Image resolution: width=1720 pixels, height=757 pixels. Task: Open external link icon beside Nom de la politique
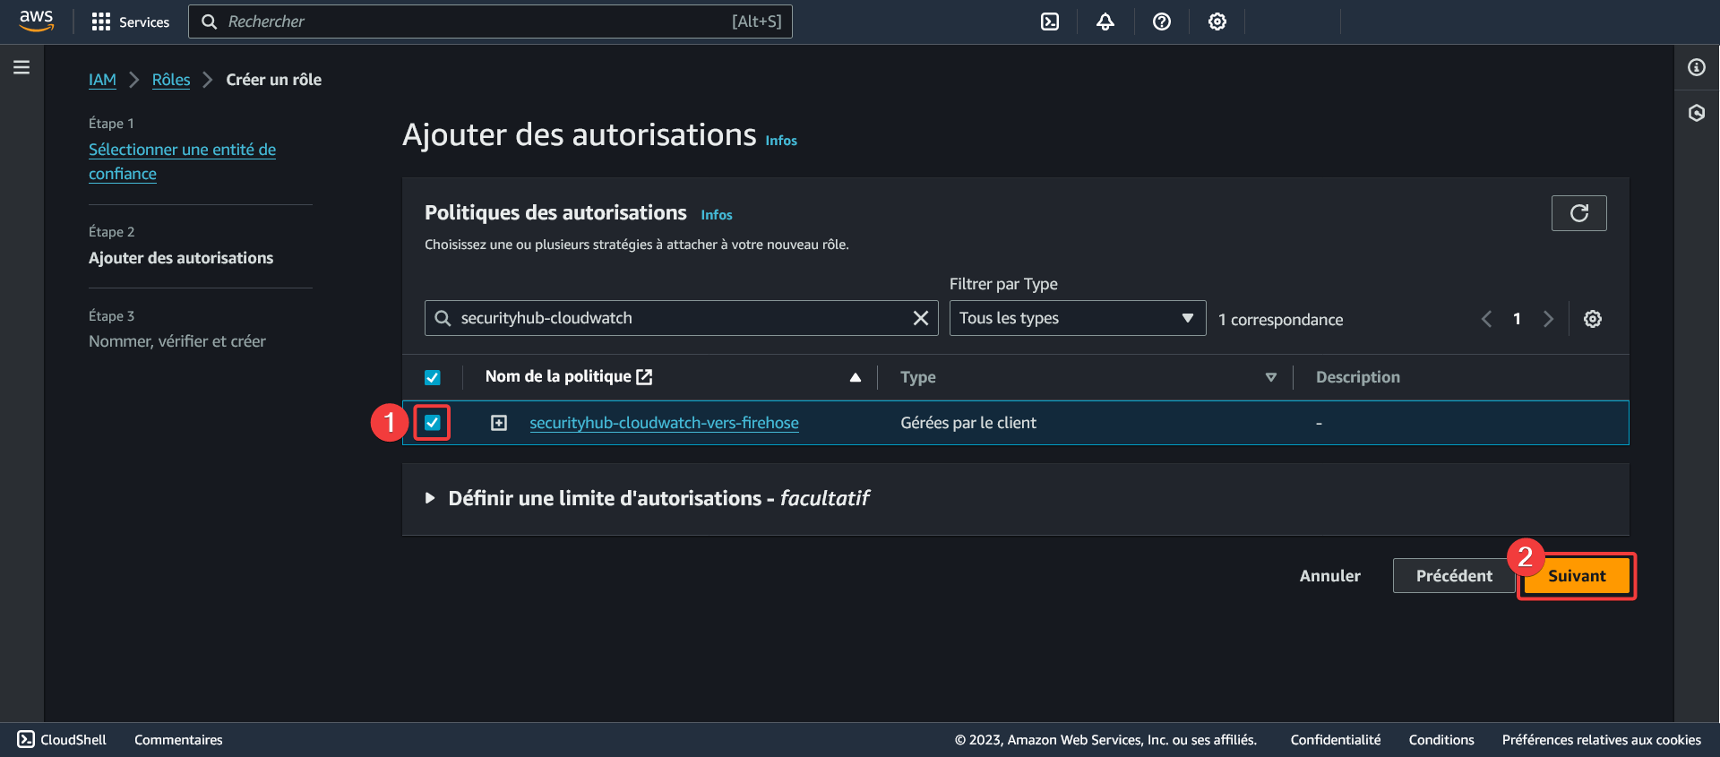tap(644, 377)
